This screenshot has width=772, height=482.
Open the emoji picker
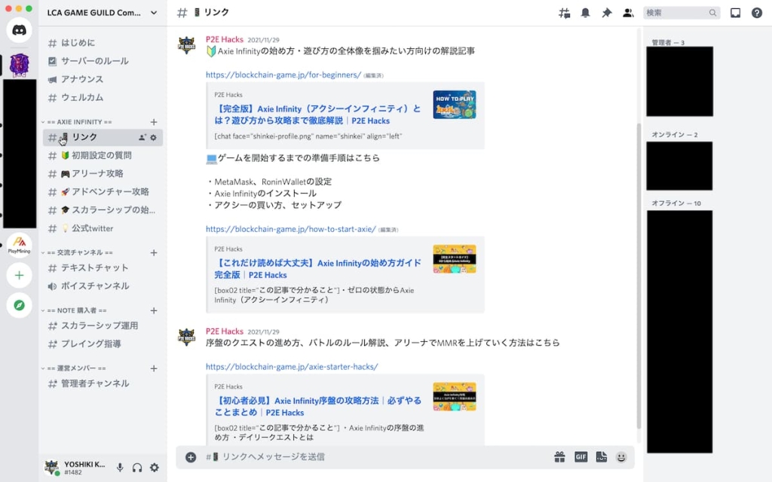pyautogui.click(x=621, y=457)
